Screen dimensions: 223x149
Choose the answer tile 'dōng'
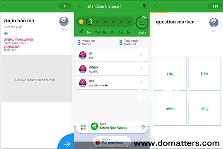pyautogui.click(x=204, y=109)
